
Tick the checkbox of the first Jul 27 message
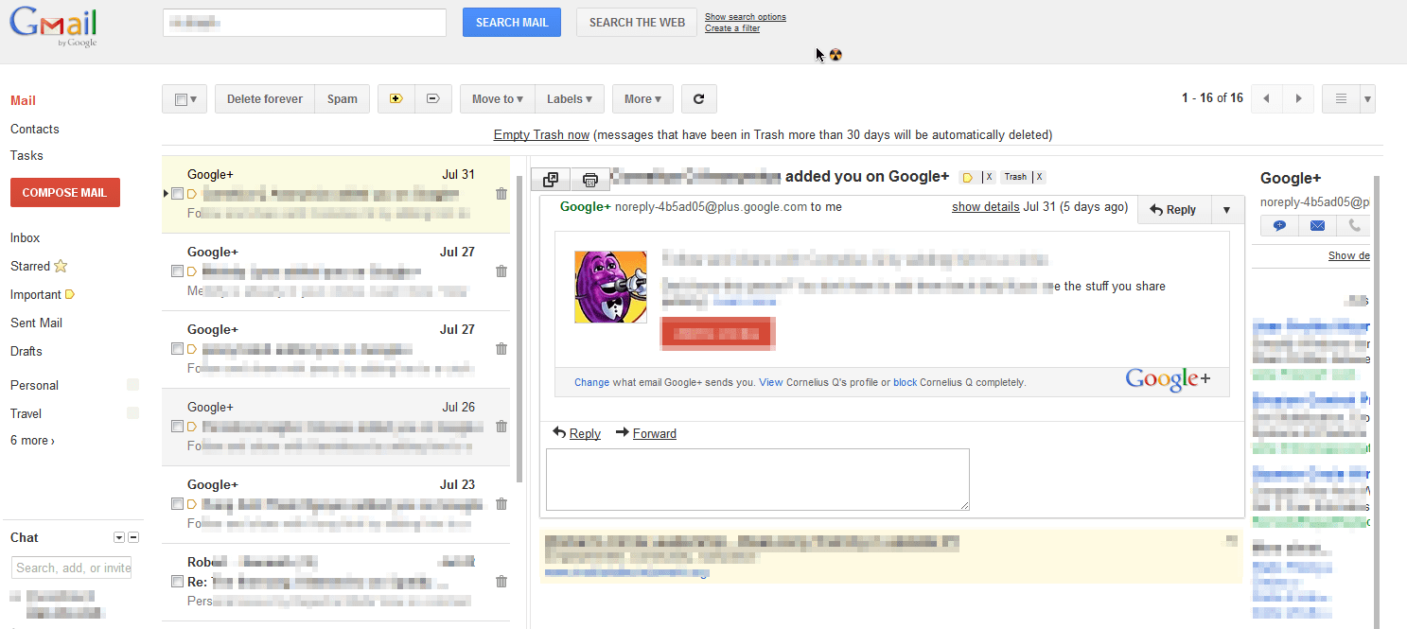click(x=177, y=271)
